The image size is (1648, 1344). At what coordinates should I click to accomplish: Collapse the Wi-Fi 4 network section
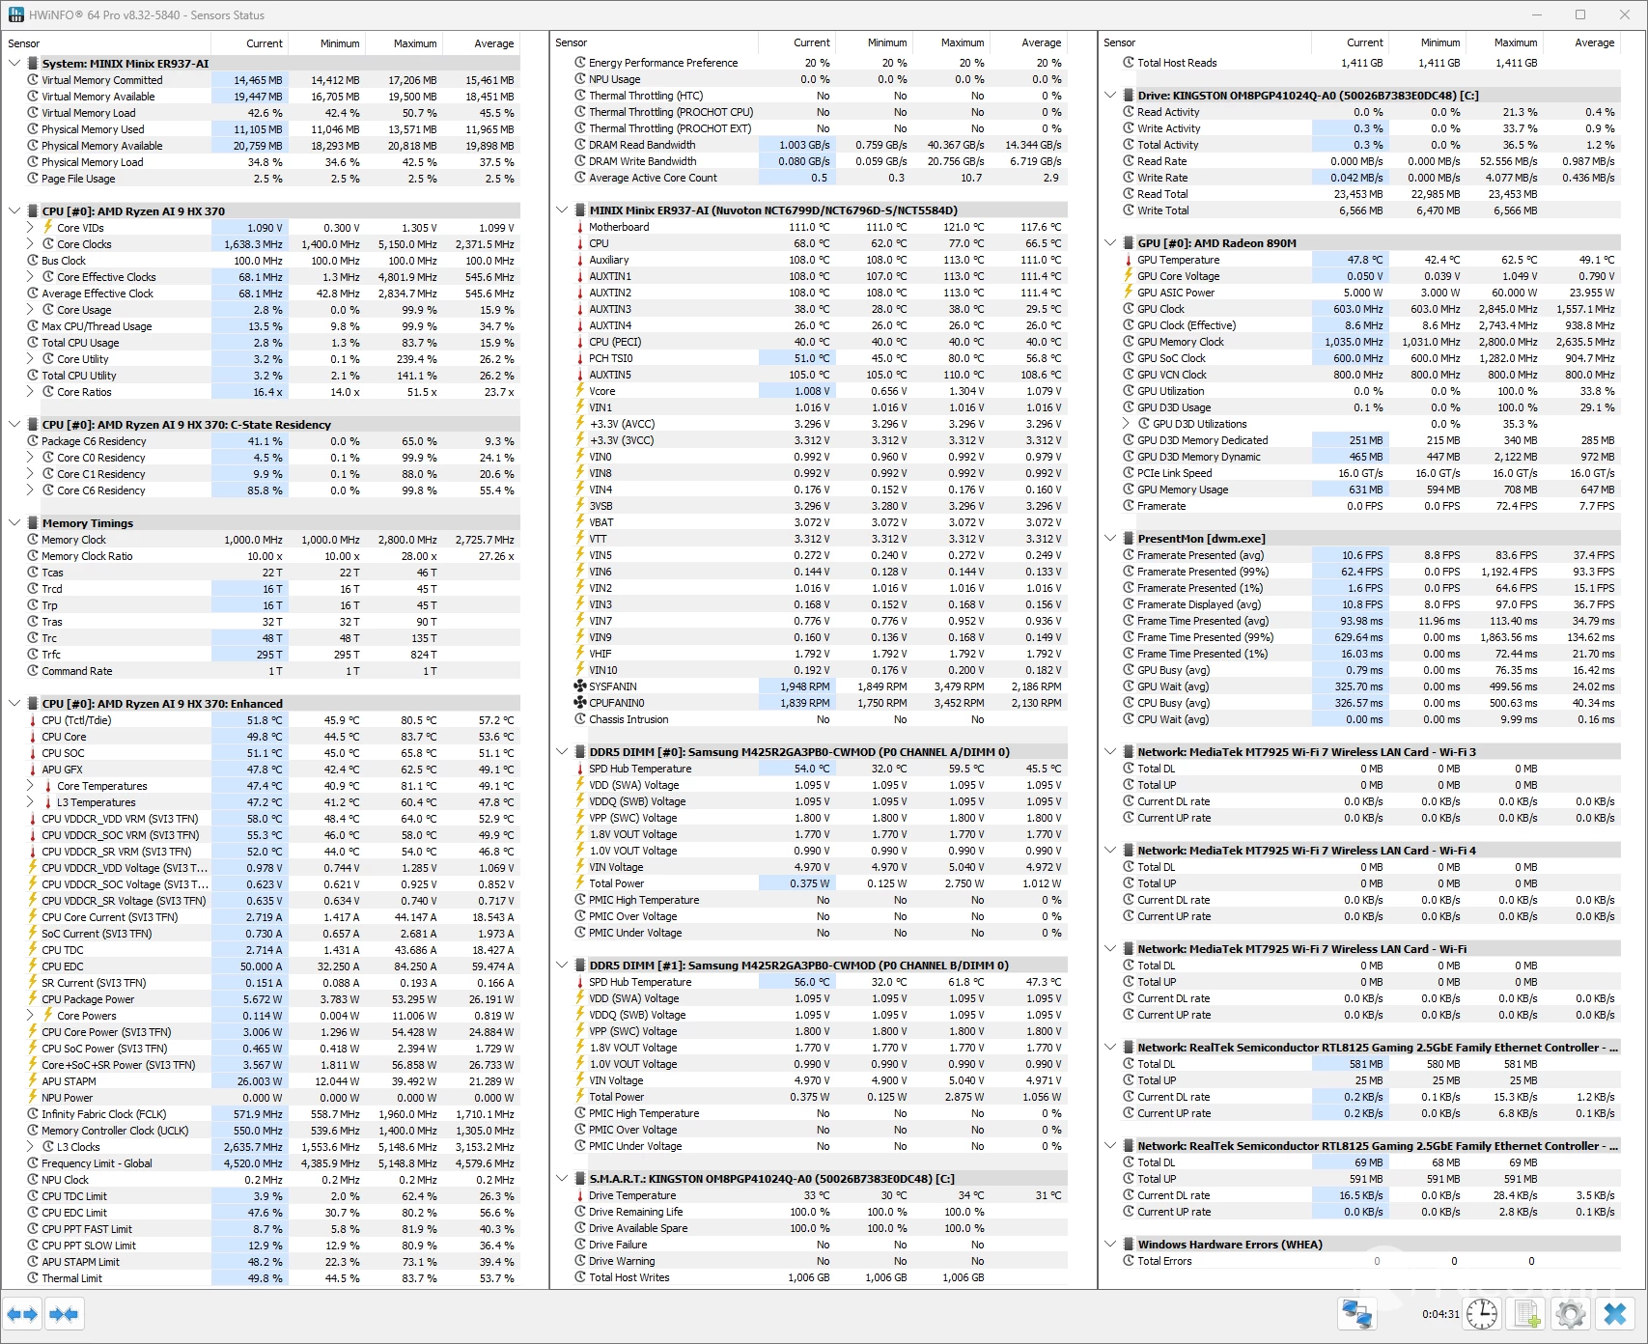click(x=1111, y=851)
